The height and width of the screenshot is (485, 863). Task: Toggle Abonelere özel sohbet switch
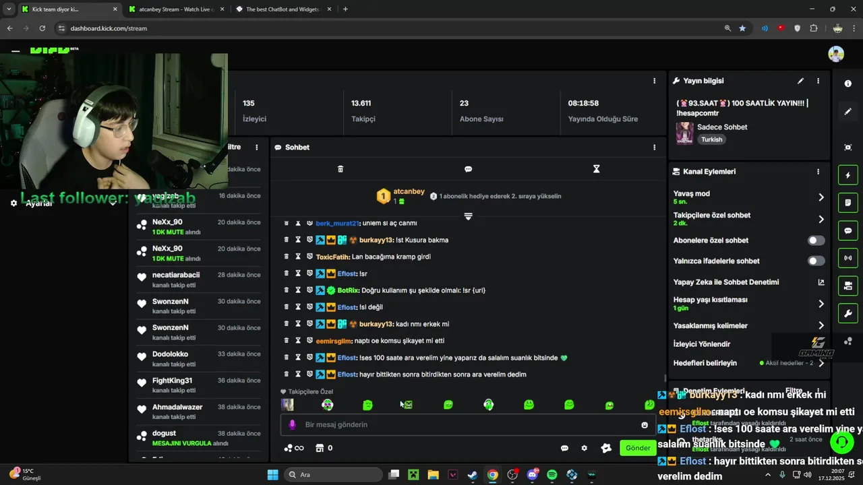click(x=816, y=240)
